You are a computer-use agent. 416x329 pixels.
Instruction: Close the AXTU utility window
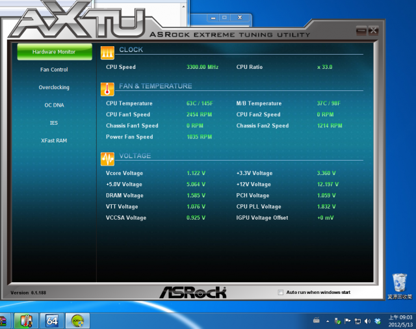click(373, 31)
